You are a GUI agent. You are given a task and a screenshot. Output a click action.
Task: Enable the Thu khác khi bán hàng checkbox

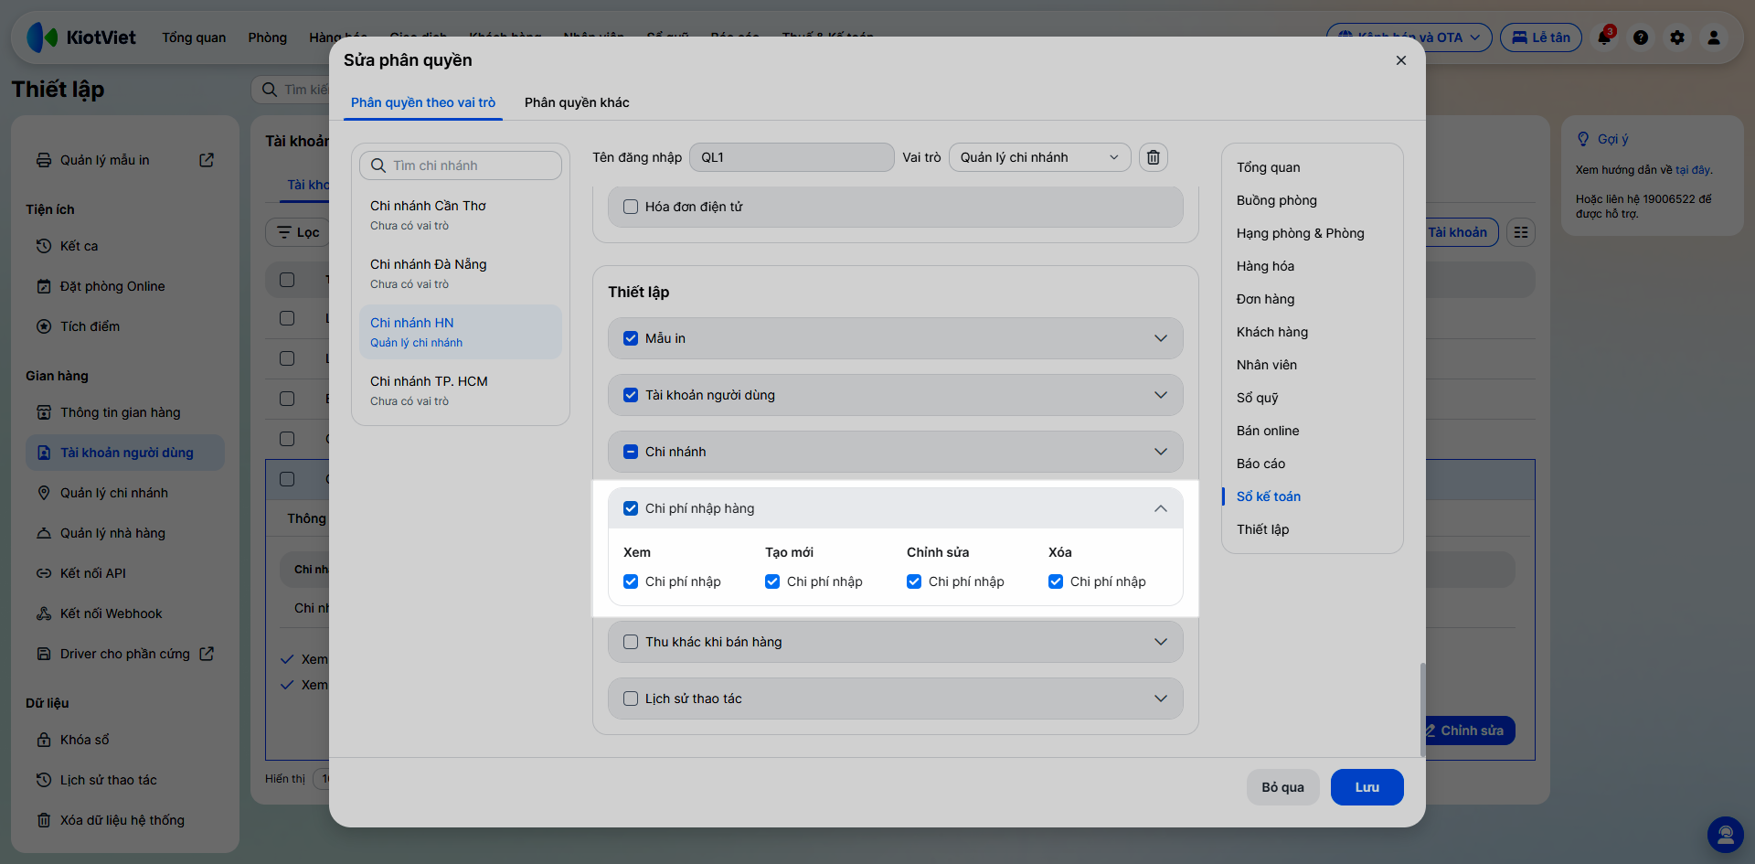[x=631, y=642]
